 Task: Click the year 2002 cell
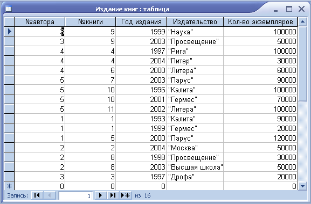(141, 109)
